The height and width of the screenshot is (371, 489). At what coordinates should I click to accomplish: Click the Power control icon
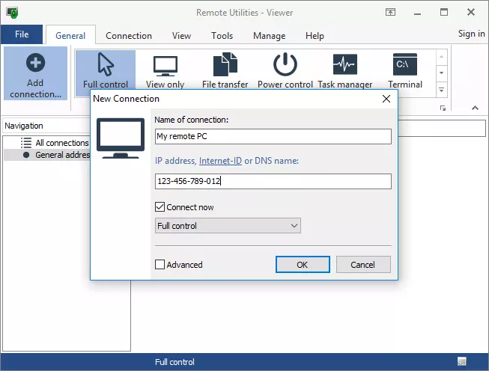285,66
